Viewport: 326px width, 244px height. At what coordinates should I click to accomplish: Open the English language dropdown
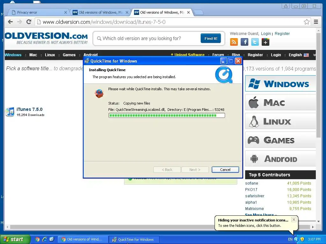pos(299,55)
